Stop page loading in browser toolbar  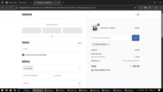pyautogui.click(x=11, y=8)
